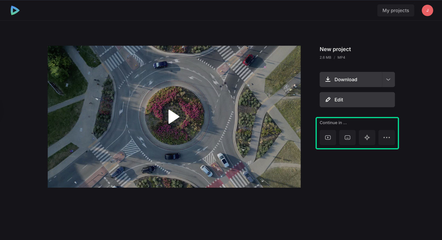
Task: Click the download arrow icon
Action: click(328, 79)
